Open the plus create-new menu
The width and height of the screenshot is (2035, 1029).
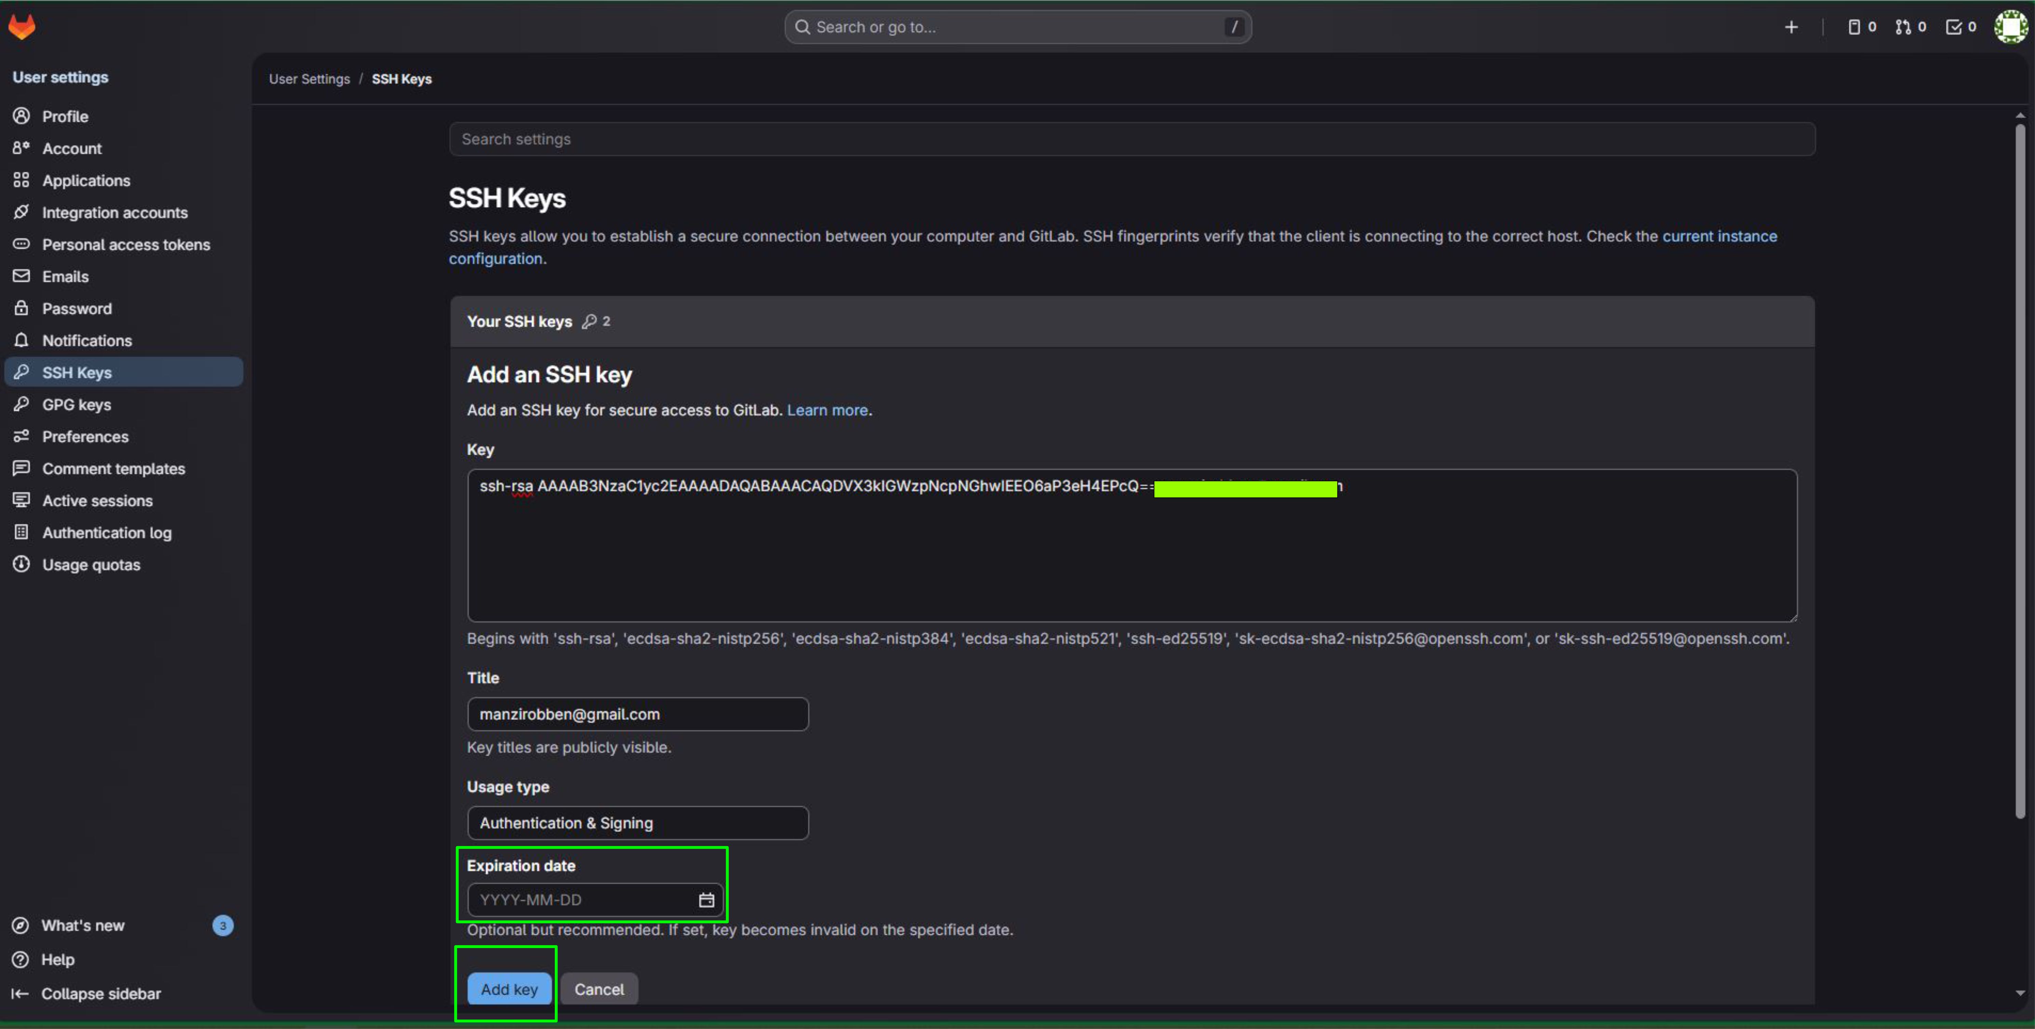(x=1791, y=27)
